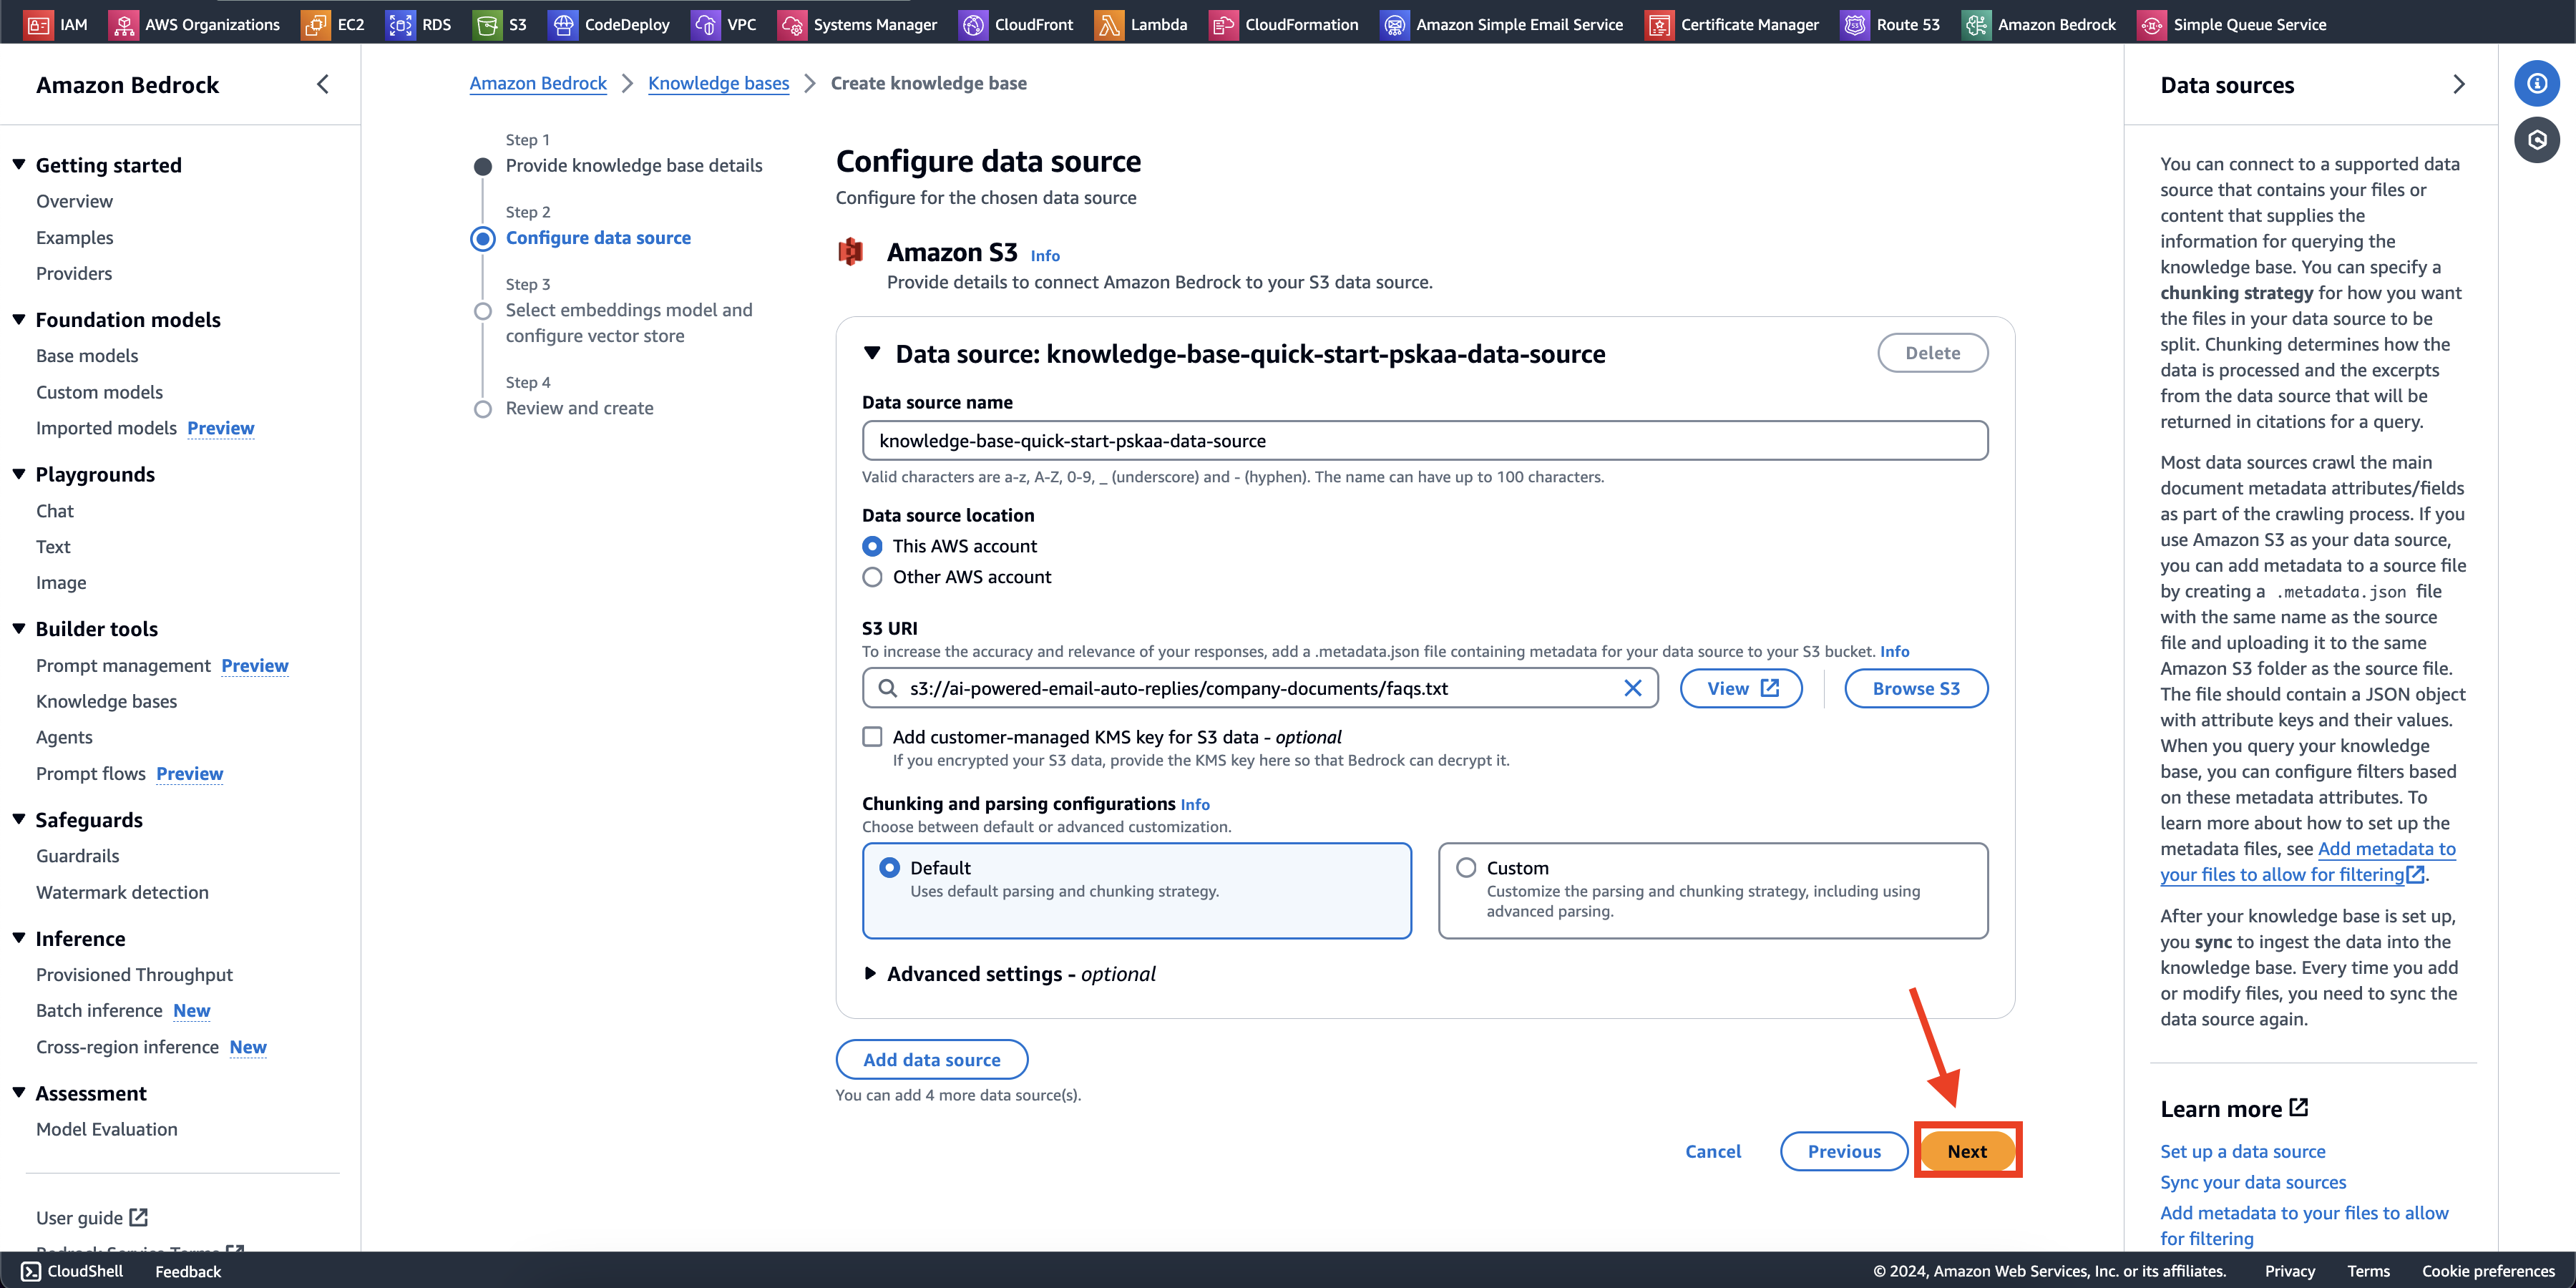Click into the S3 URI input field

click(1260, 688)
